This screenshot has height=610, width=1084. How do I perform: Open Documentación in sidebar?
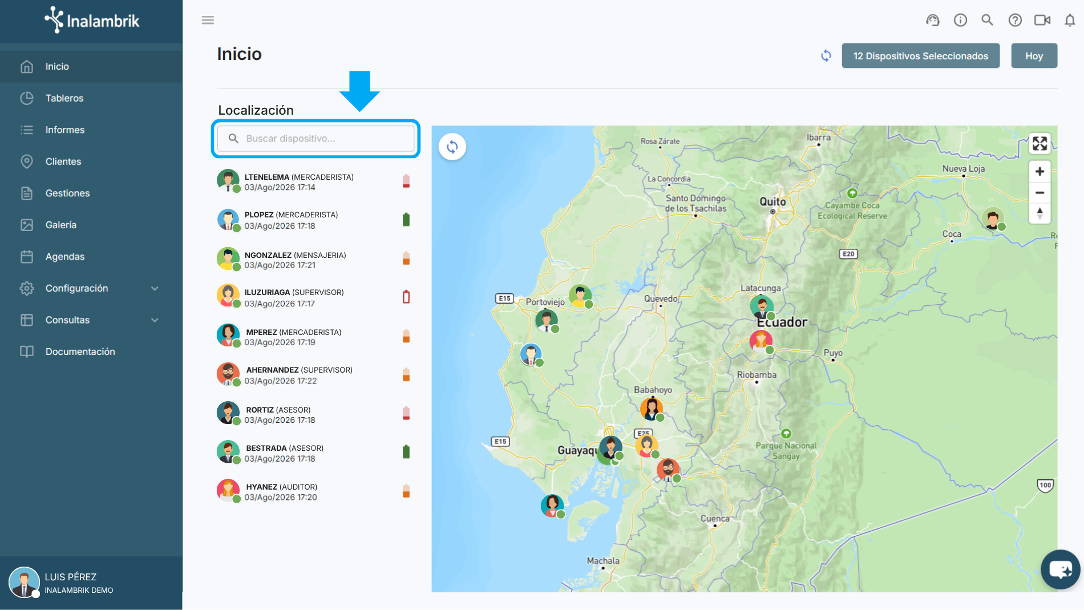point(91,352)
